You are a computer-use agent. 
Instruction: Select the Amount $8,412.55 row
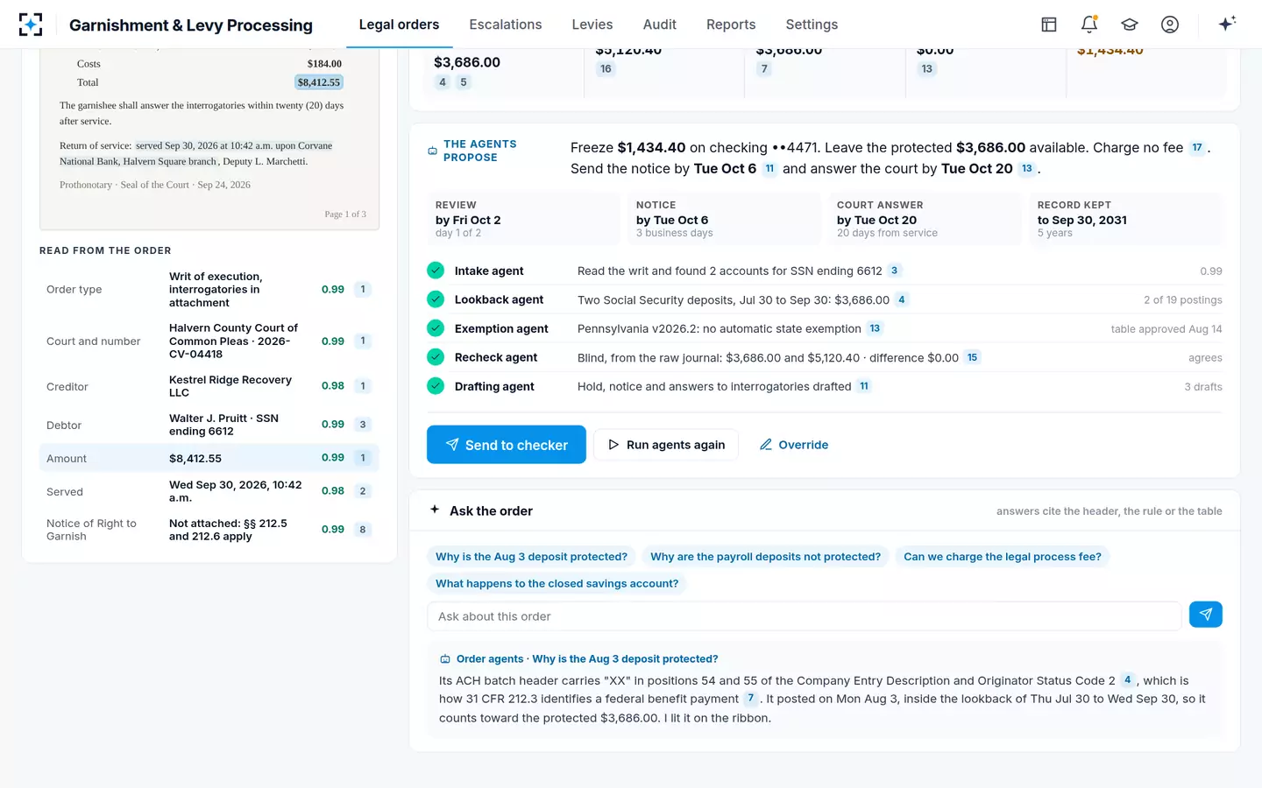tap(209, 458)
